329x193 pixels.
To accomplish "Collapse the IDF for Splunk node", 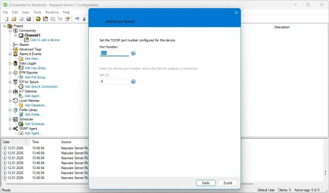I will (x=10, y=82).
